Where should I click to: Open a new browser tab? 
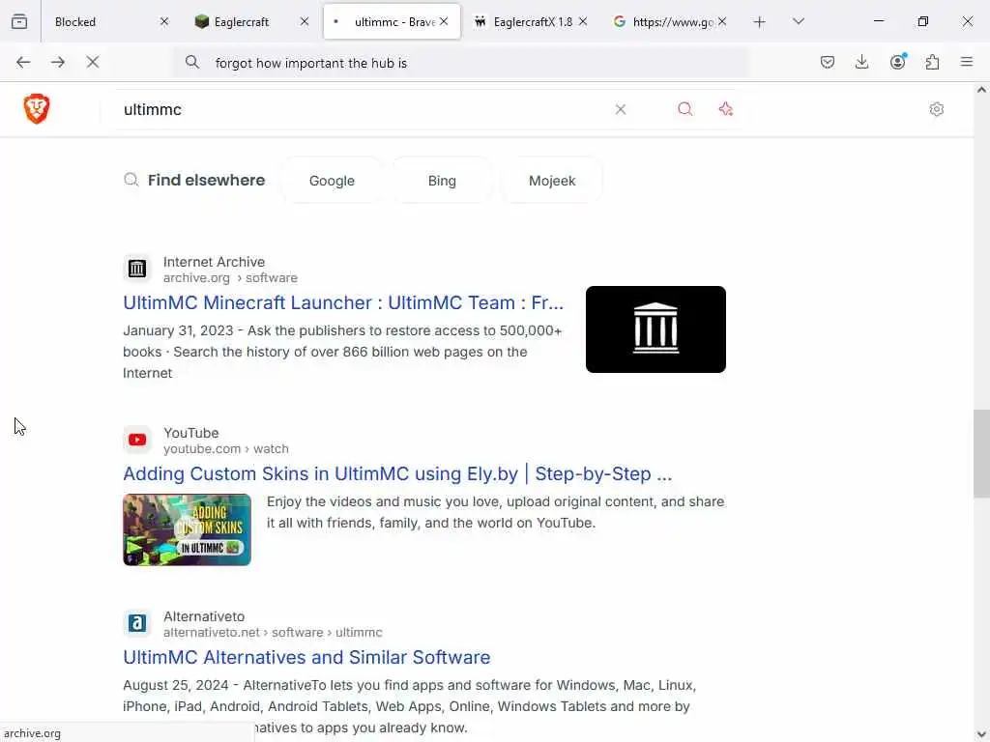(760, 22)
